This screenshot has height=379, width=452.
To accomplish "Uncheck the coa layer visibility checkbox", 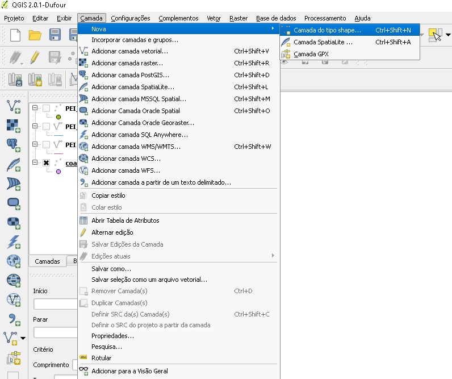I will (46, 163).
